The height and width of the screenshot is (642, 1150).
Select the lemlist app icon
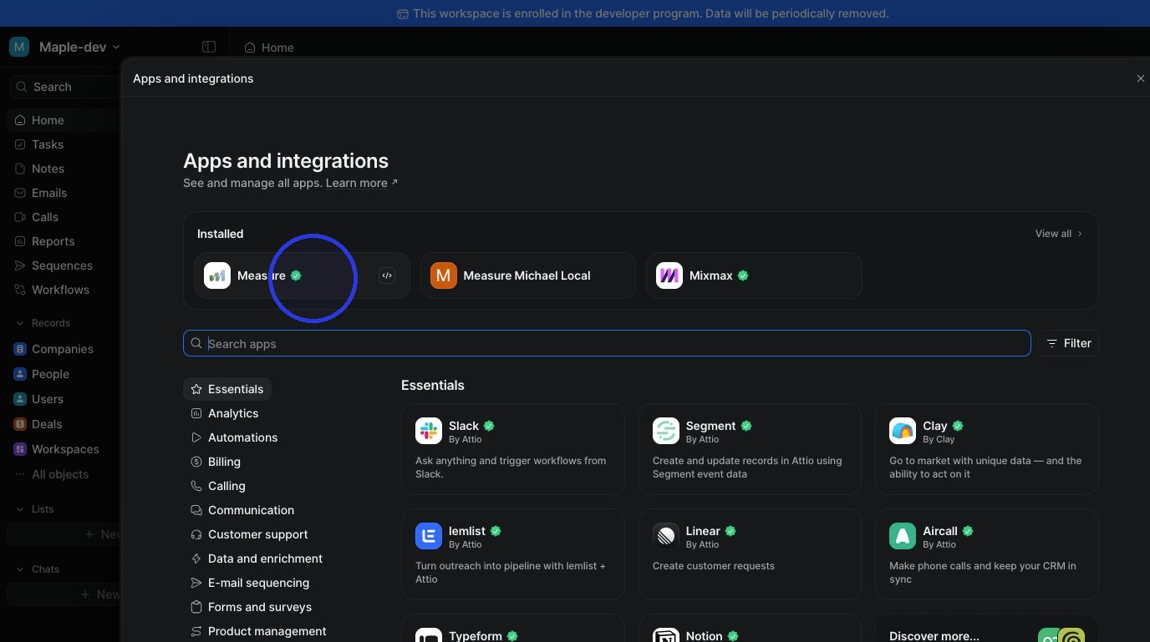click(429, 536)
